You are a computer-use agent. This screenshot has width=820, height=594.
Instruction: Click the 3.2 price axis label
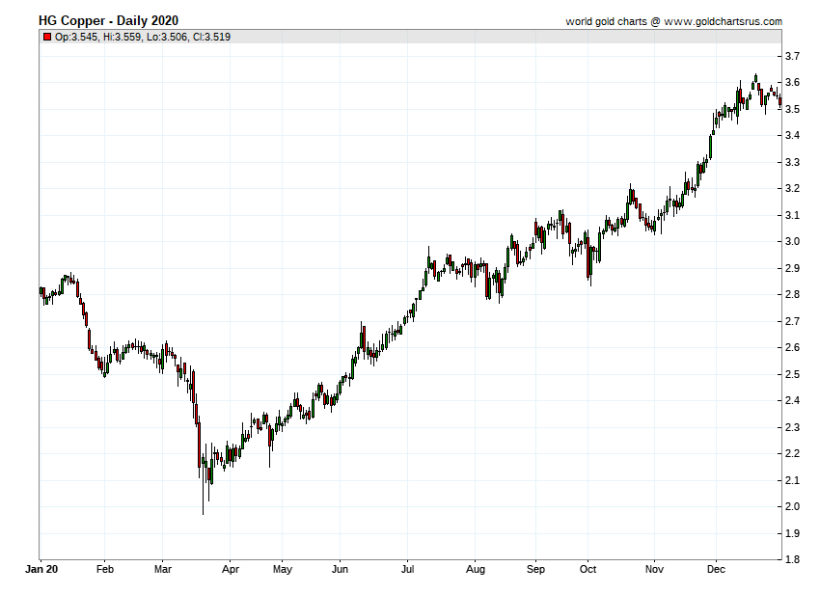point(792,188)
